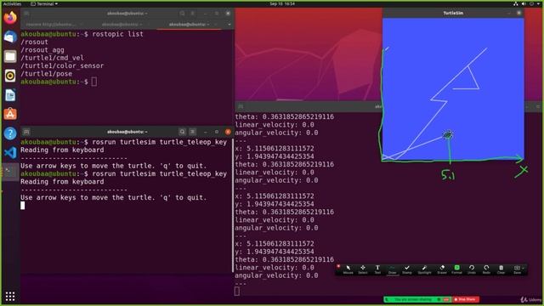Close the annotation toolbar
Screen dimensions: 544x306
pyautogui.click(x=338, y=266)
